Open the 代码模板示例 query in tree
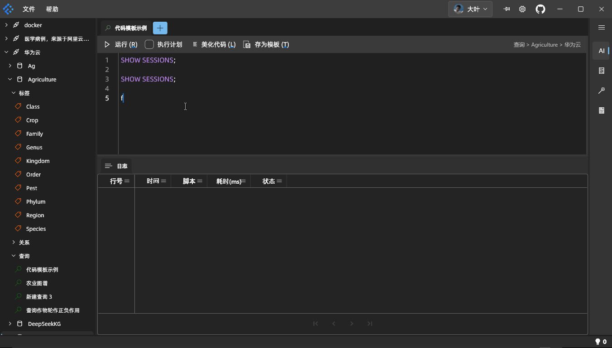 (x=42, y=270)
